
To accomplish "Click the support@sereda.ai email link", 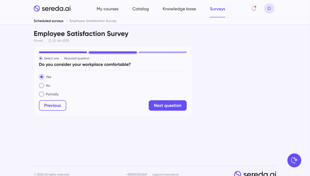I will 165,174.
